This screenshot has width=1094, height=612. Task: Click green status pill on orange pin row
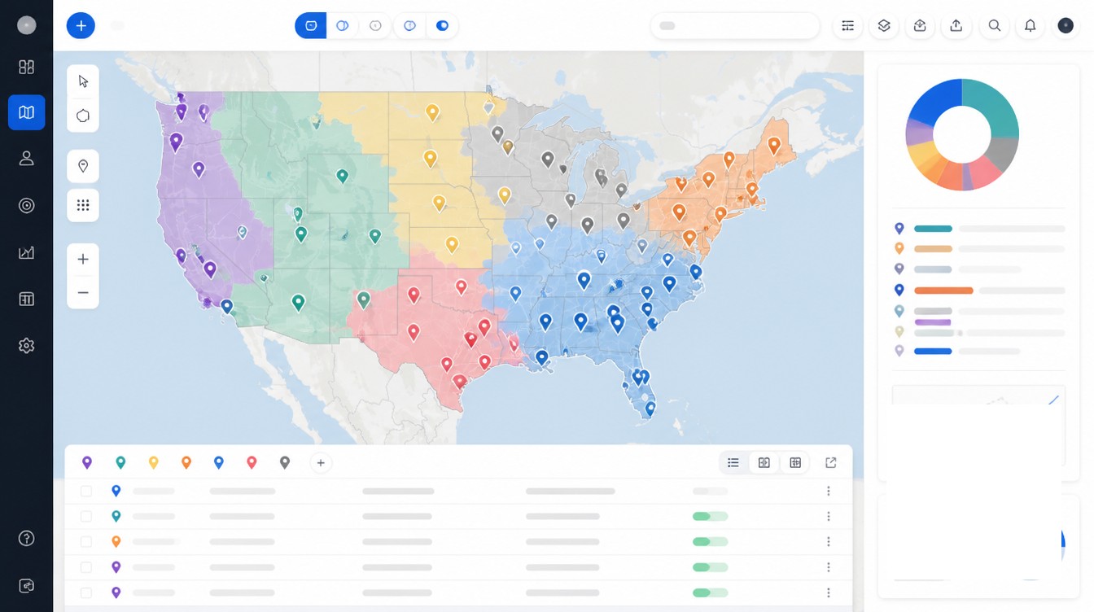point(710,541)
